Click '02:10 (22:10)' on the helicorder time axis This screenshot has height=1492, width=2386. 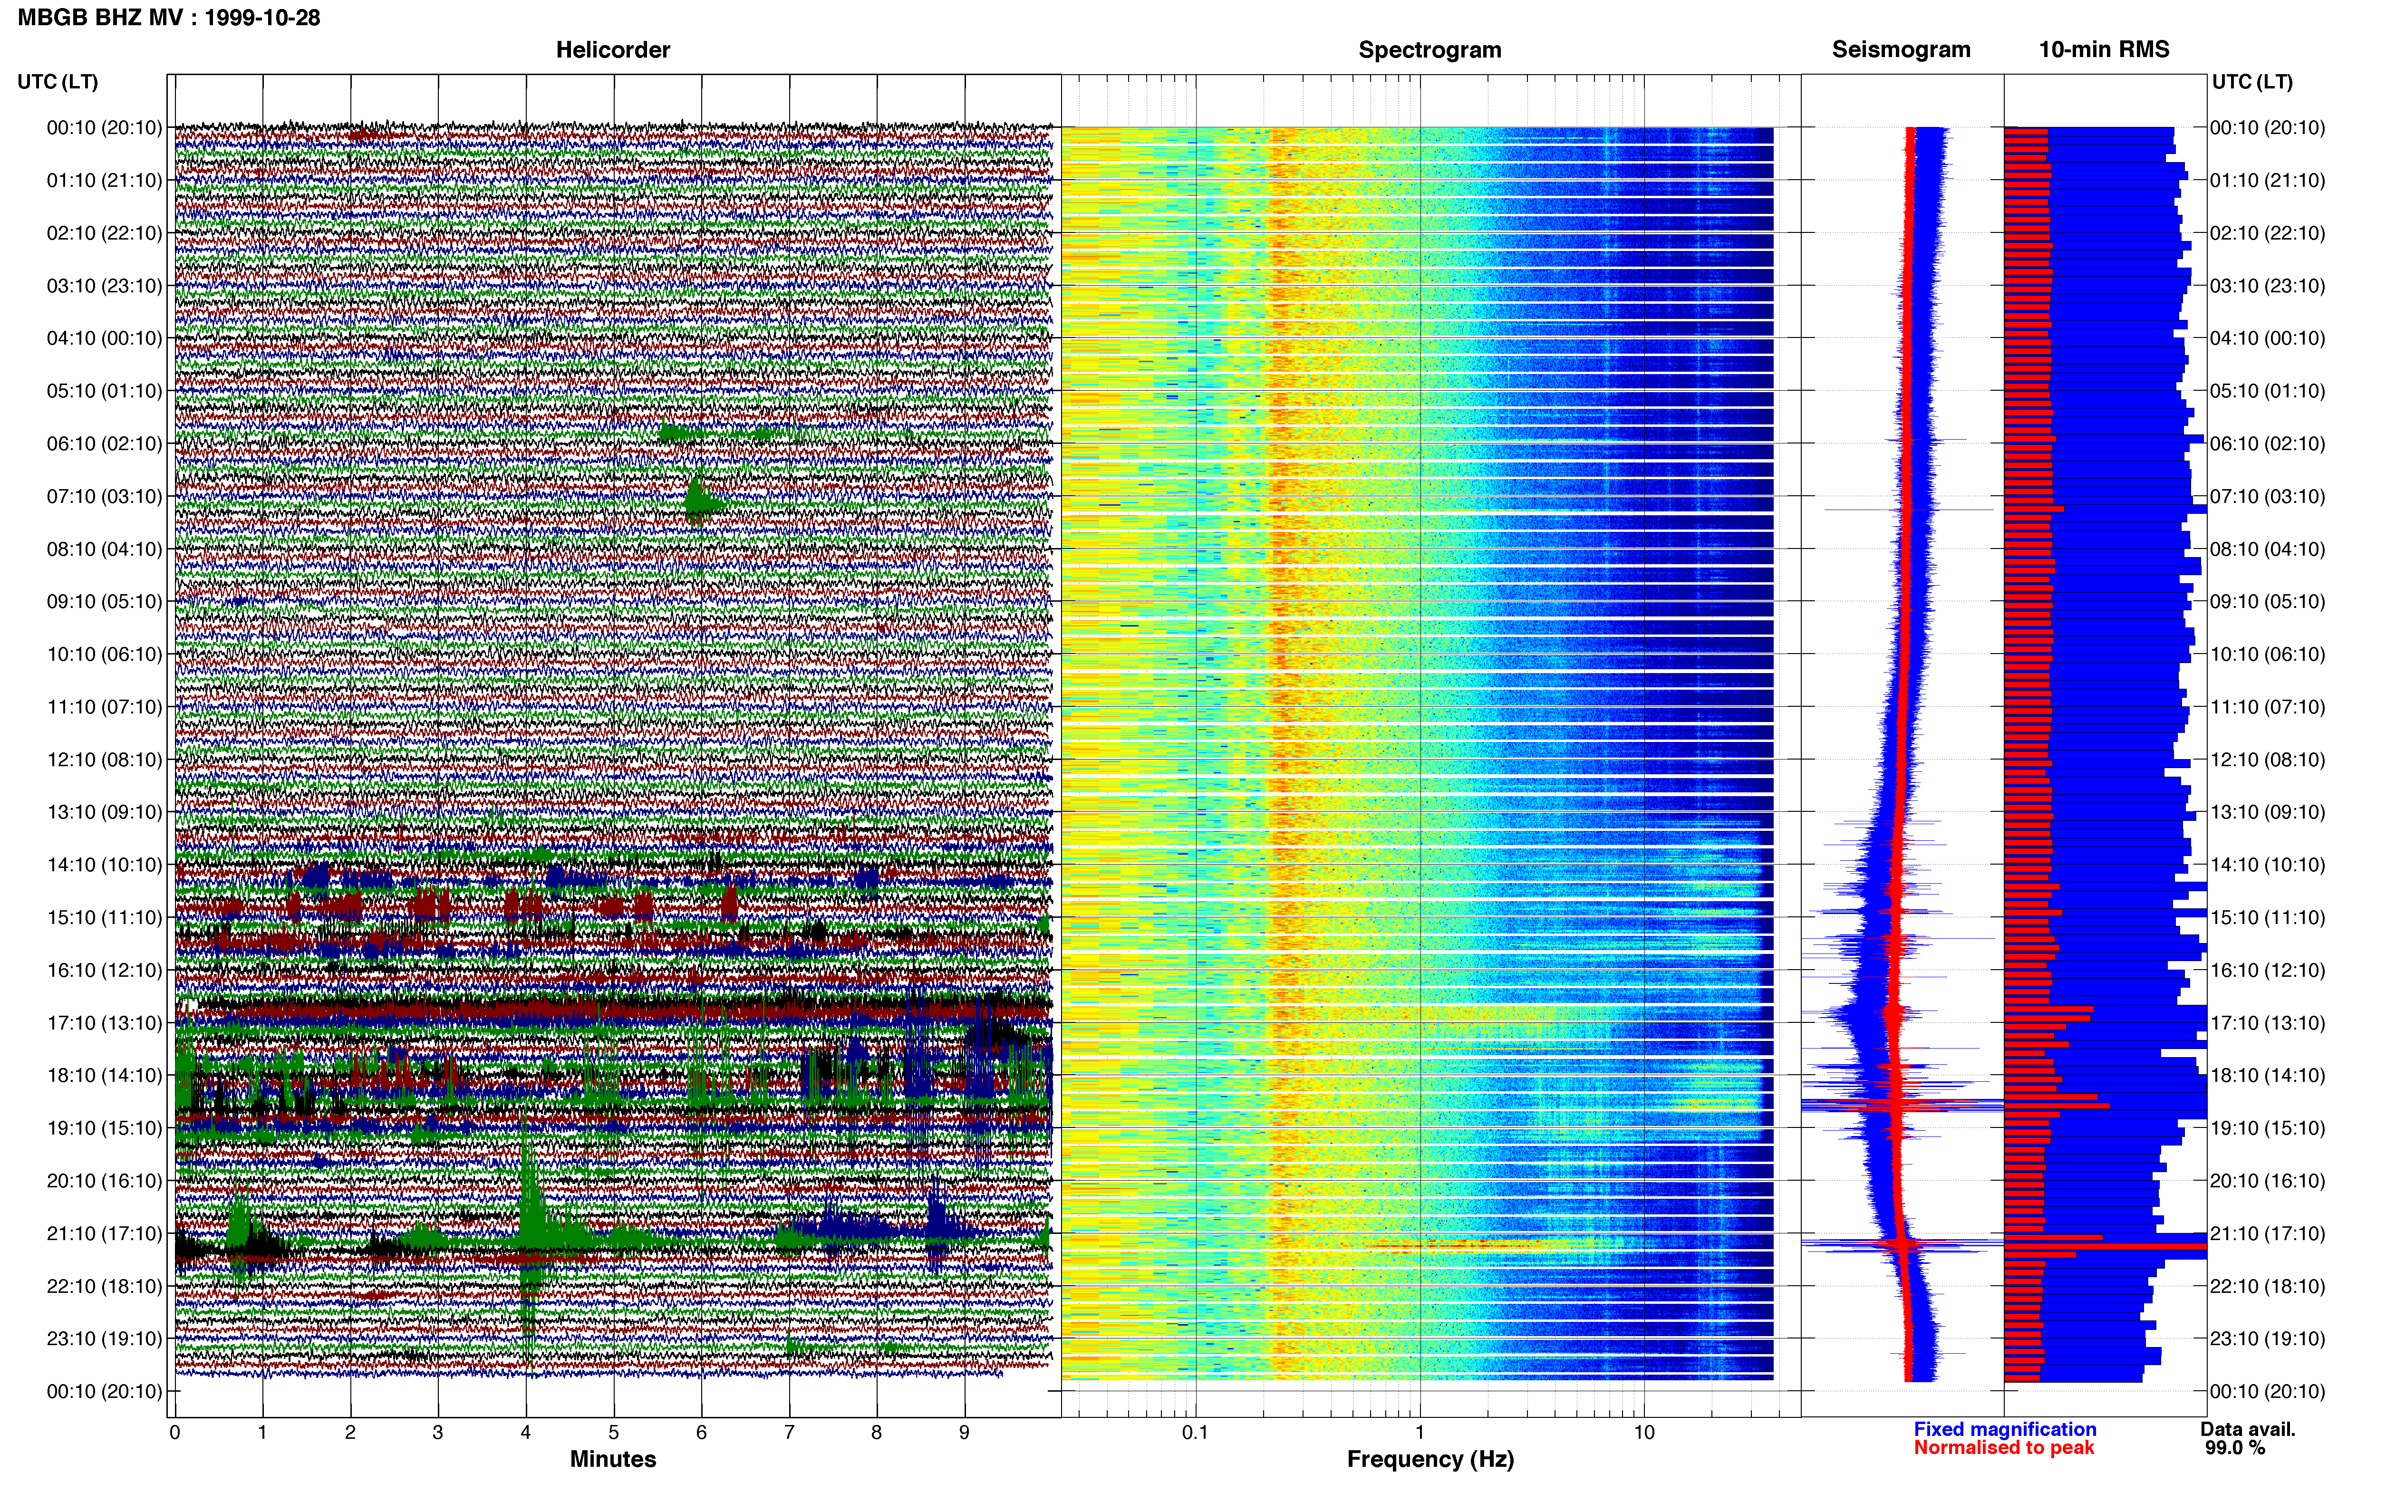coord(105,233)
